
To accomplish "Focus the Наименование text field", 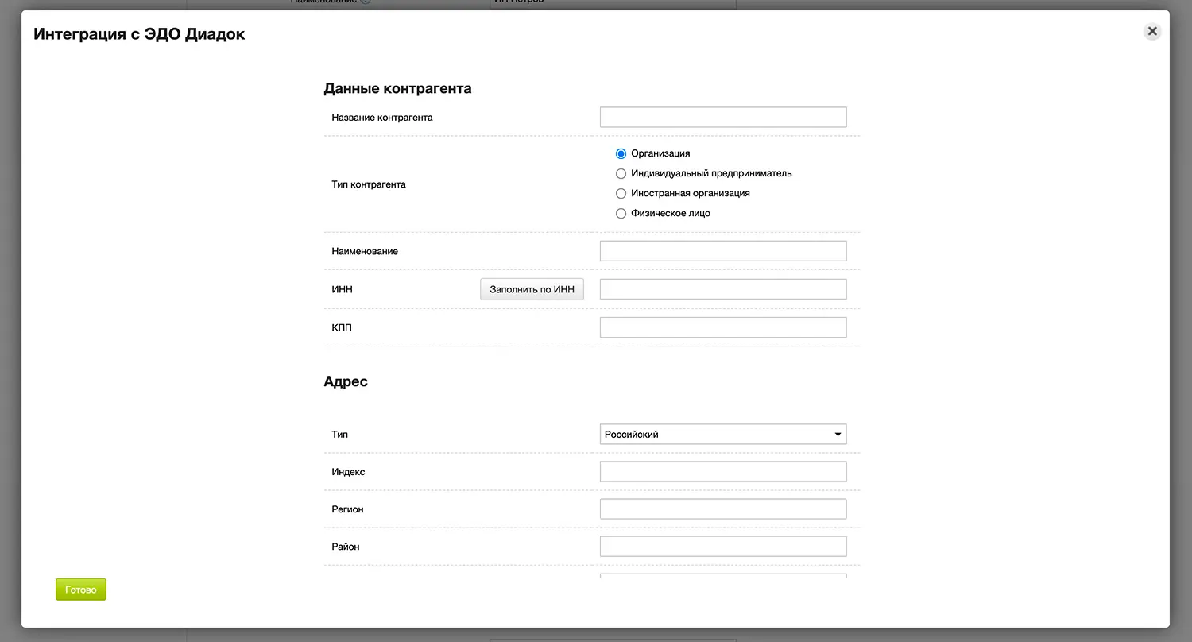I will [722, 251].
